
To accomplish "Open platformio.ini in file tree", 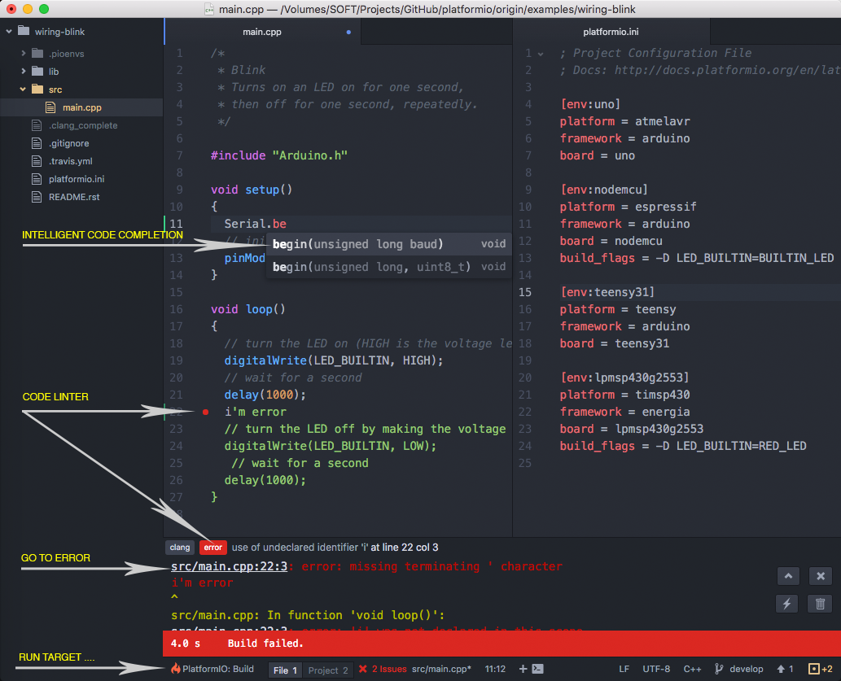I will tap(81, 179).
